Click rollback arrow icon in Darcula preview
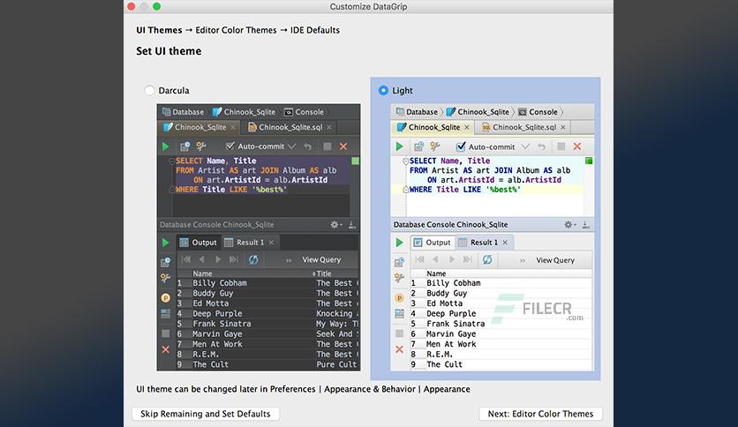 (308, 146)
